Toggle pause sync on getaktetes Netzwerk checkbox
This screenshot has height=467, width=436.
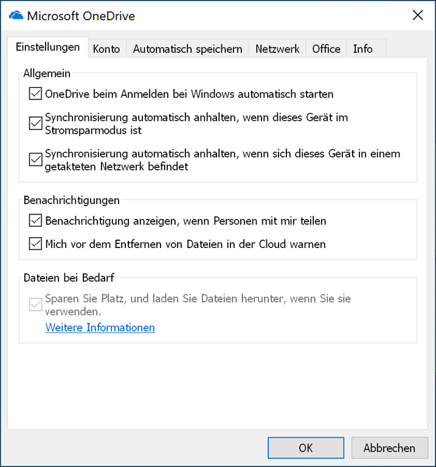coord(35,160)
